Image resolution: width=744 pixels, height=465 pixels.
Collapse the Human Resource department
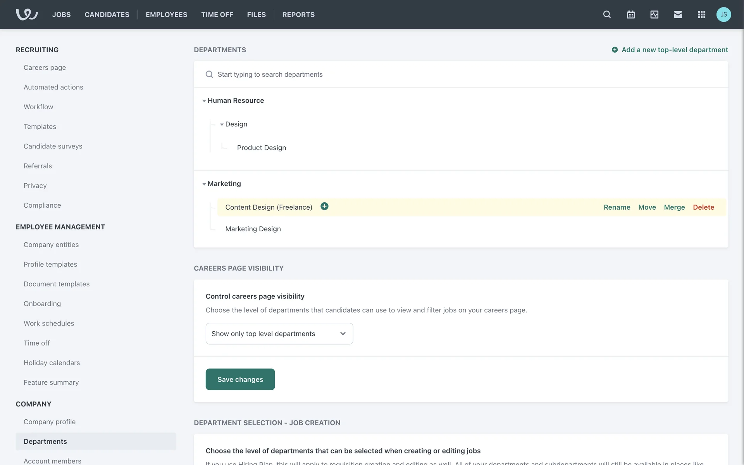tap(204, 101)
